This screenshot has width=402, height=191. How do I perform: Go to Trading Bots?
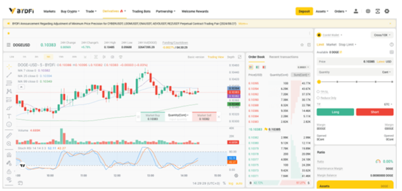(141, 11)
